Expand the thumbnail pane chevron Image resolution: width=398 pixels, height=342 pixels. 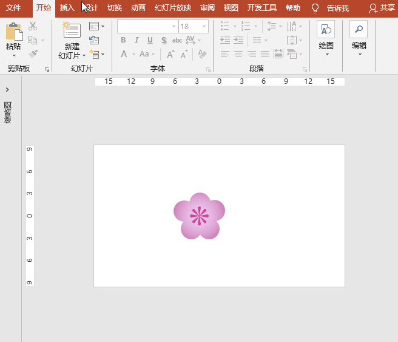pos(7,89)
